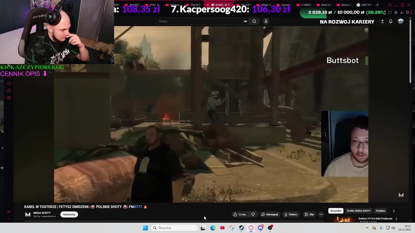Show hidden system tray icons chevron
This screenshot has width=415, height=233.
(x=367, y=228)
